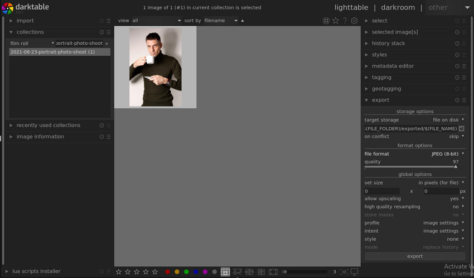474x278 pixels.
Task: Open presets menu for collections module
Action: (109, 32)
